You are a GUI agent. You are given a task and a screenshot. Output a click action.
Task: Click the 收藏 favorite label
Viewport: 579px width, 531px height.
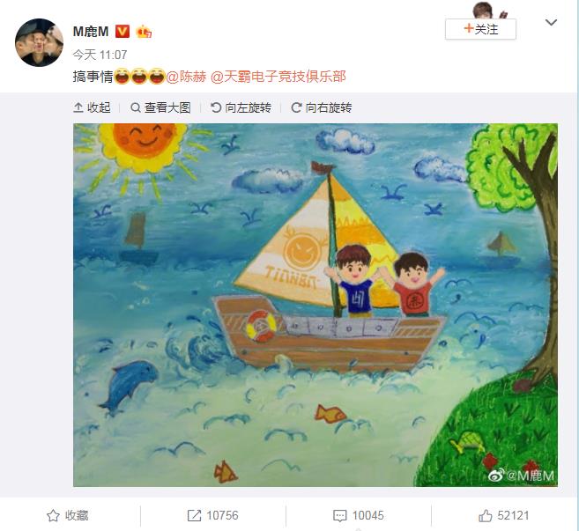(77, 515)
